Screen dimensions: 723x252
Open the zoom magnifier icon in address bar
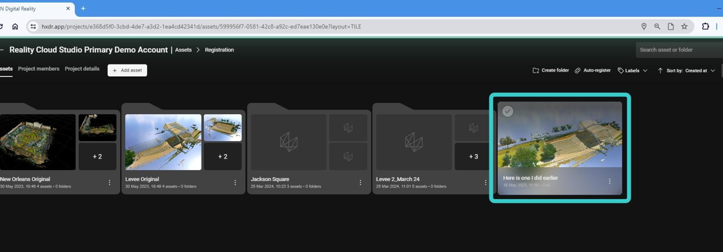tap(657, 26)
